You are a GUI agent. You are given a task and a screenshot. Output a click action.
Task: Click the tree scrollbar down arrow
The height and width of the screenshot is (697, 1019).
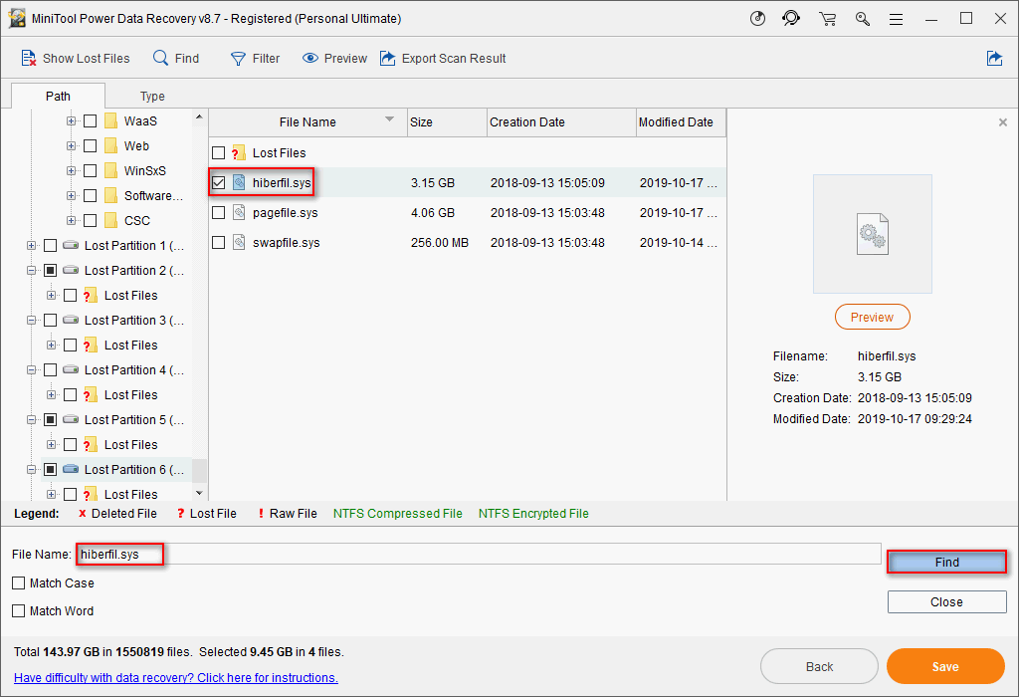pos(199,494)
